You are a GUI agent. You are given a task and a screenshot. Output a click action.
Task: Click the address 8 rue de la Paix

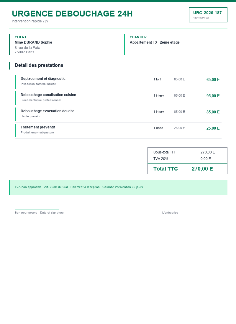point(27,48)
